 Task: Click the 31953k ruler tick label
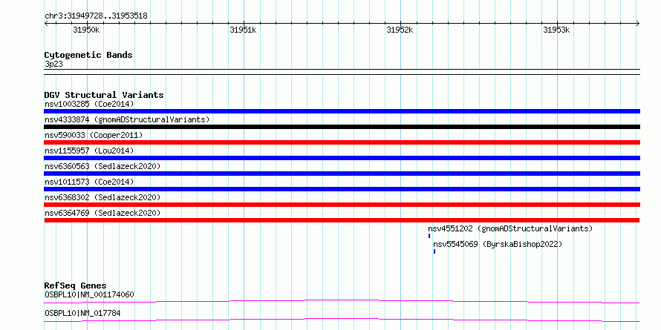pyautogui.click(x=556, y=30)
